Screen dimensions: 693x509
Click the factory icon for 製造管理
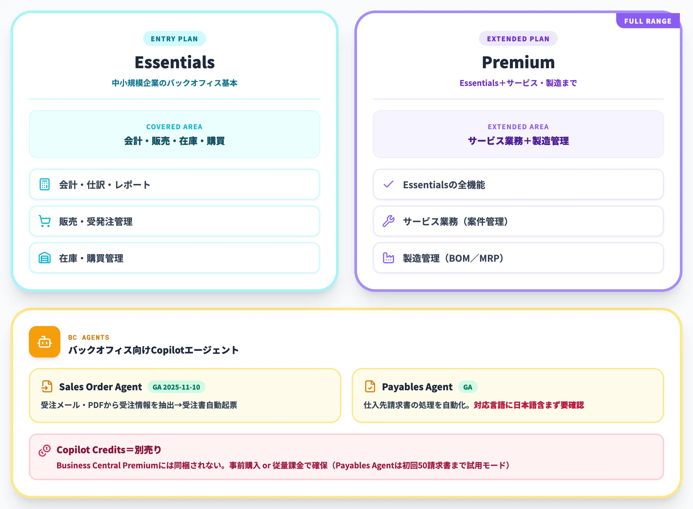(388, 258)
